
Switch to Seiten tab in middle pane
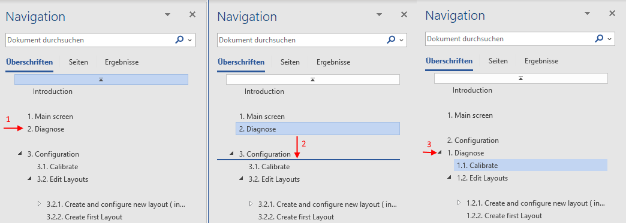[290, 62]
